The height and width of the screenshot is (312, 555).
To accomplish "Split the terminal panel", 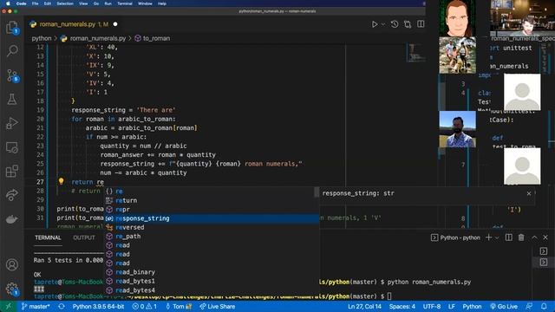I will pos(509,237).
